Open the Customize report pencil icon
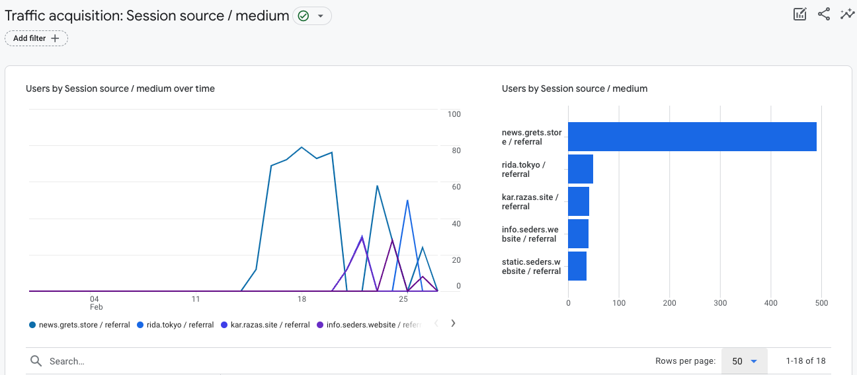857x375 pixels. 800,15
